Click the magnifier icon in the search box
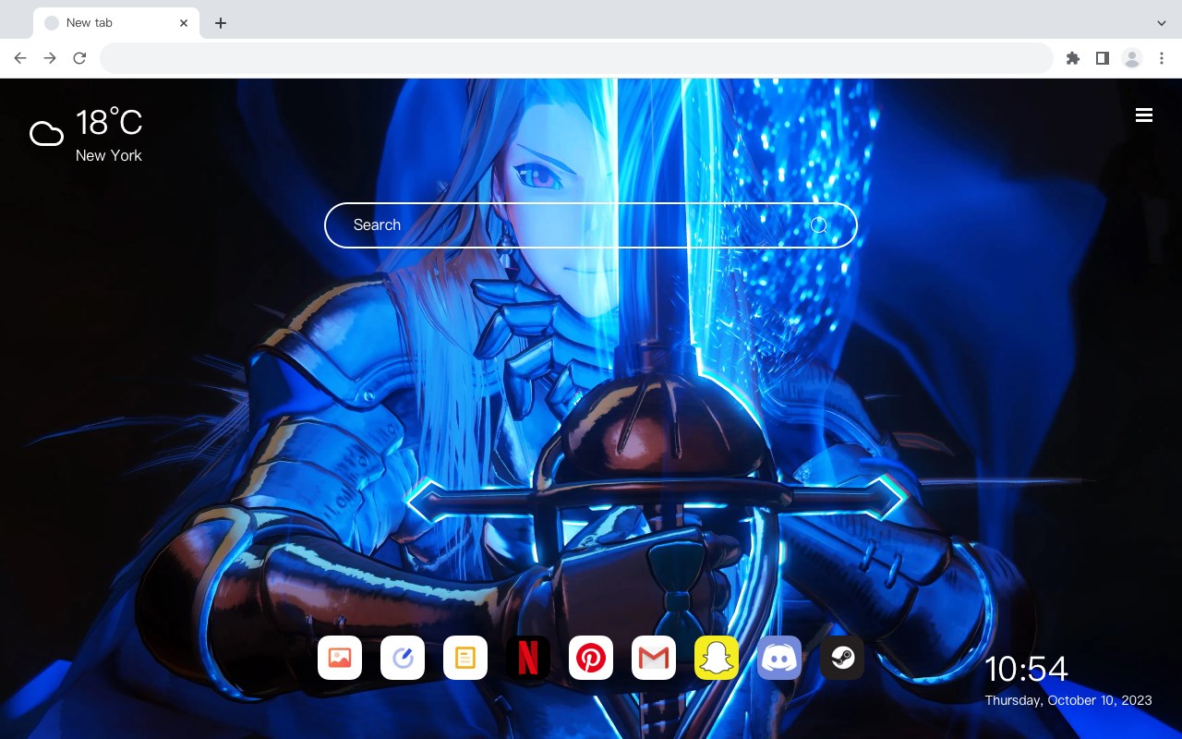 pos(819,225)
